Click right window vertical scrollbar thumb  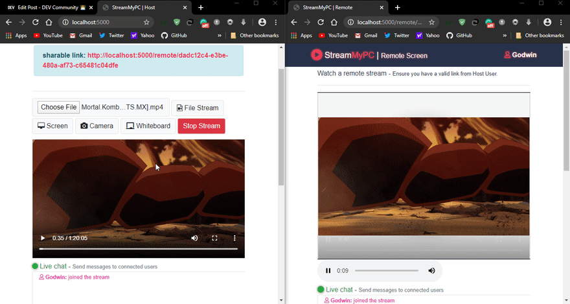coord(566,110)
